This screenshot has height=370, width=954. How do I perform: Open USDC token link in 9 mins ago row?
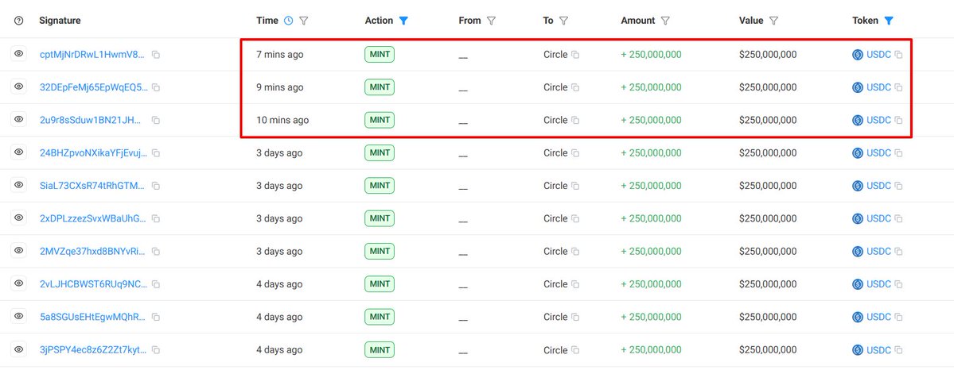[x=878, y=87]
